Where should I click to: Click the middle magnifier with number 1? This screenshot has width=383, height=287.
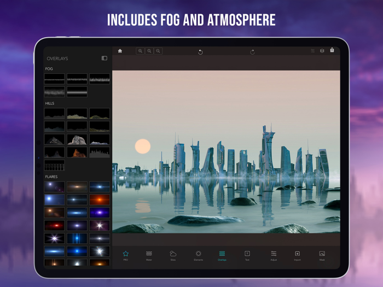149,51
